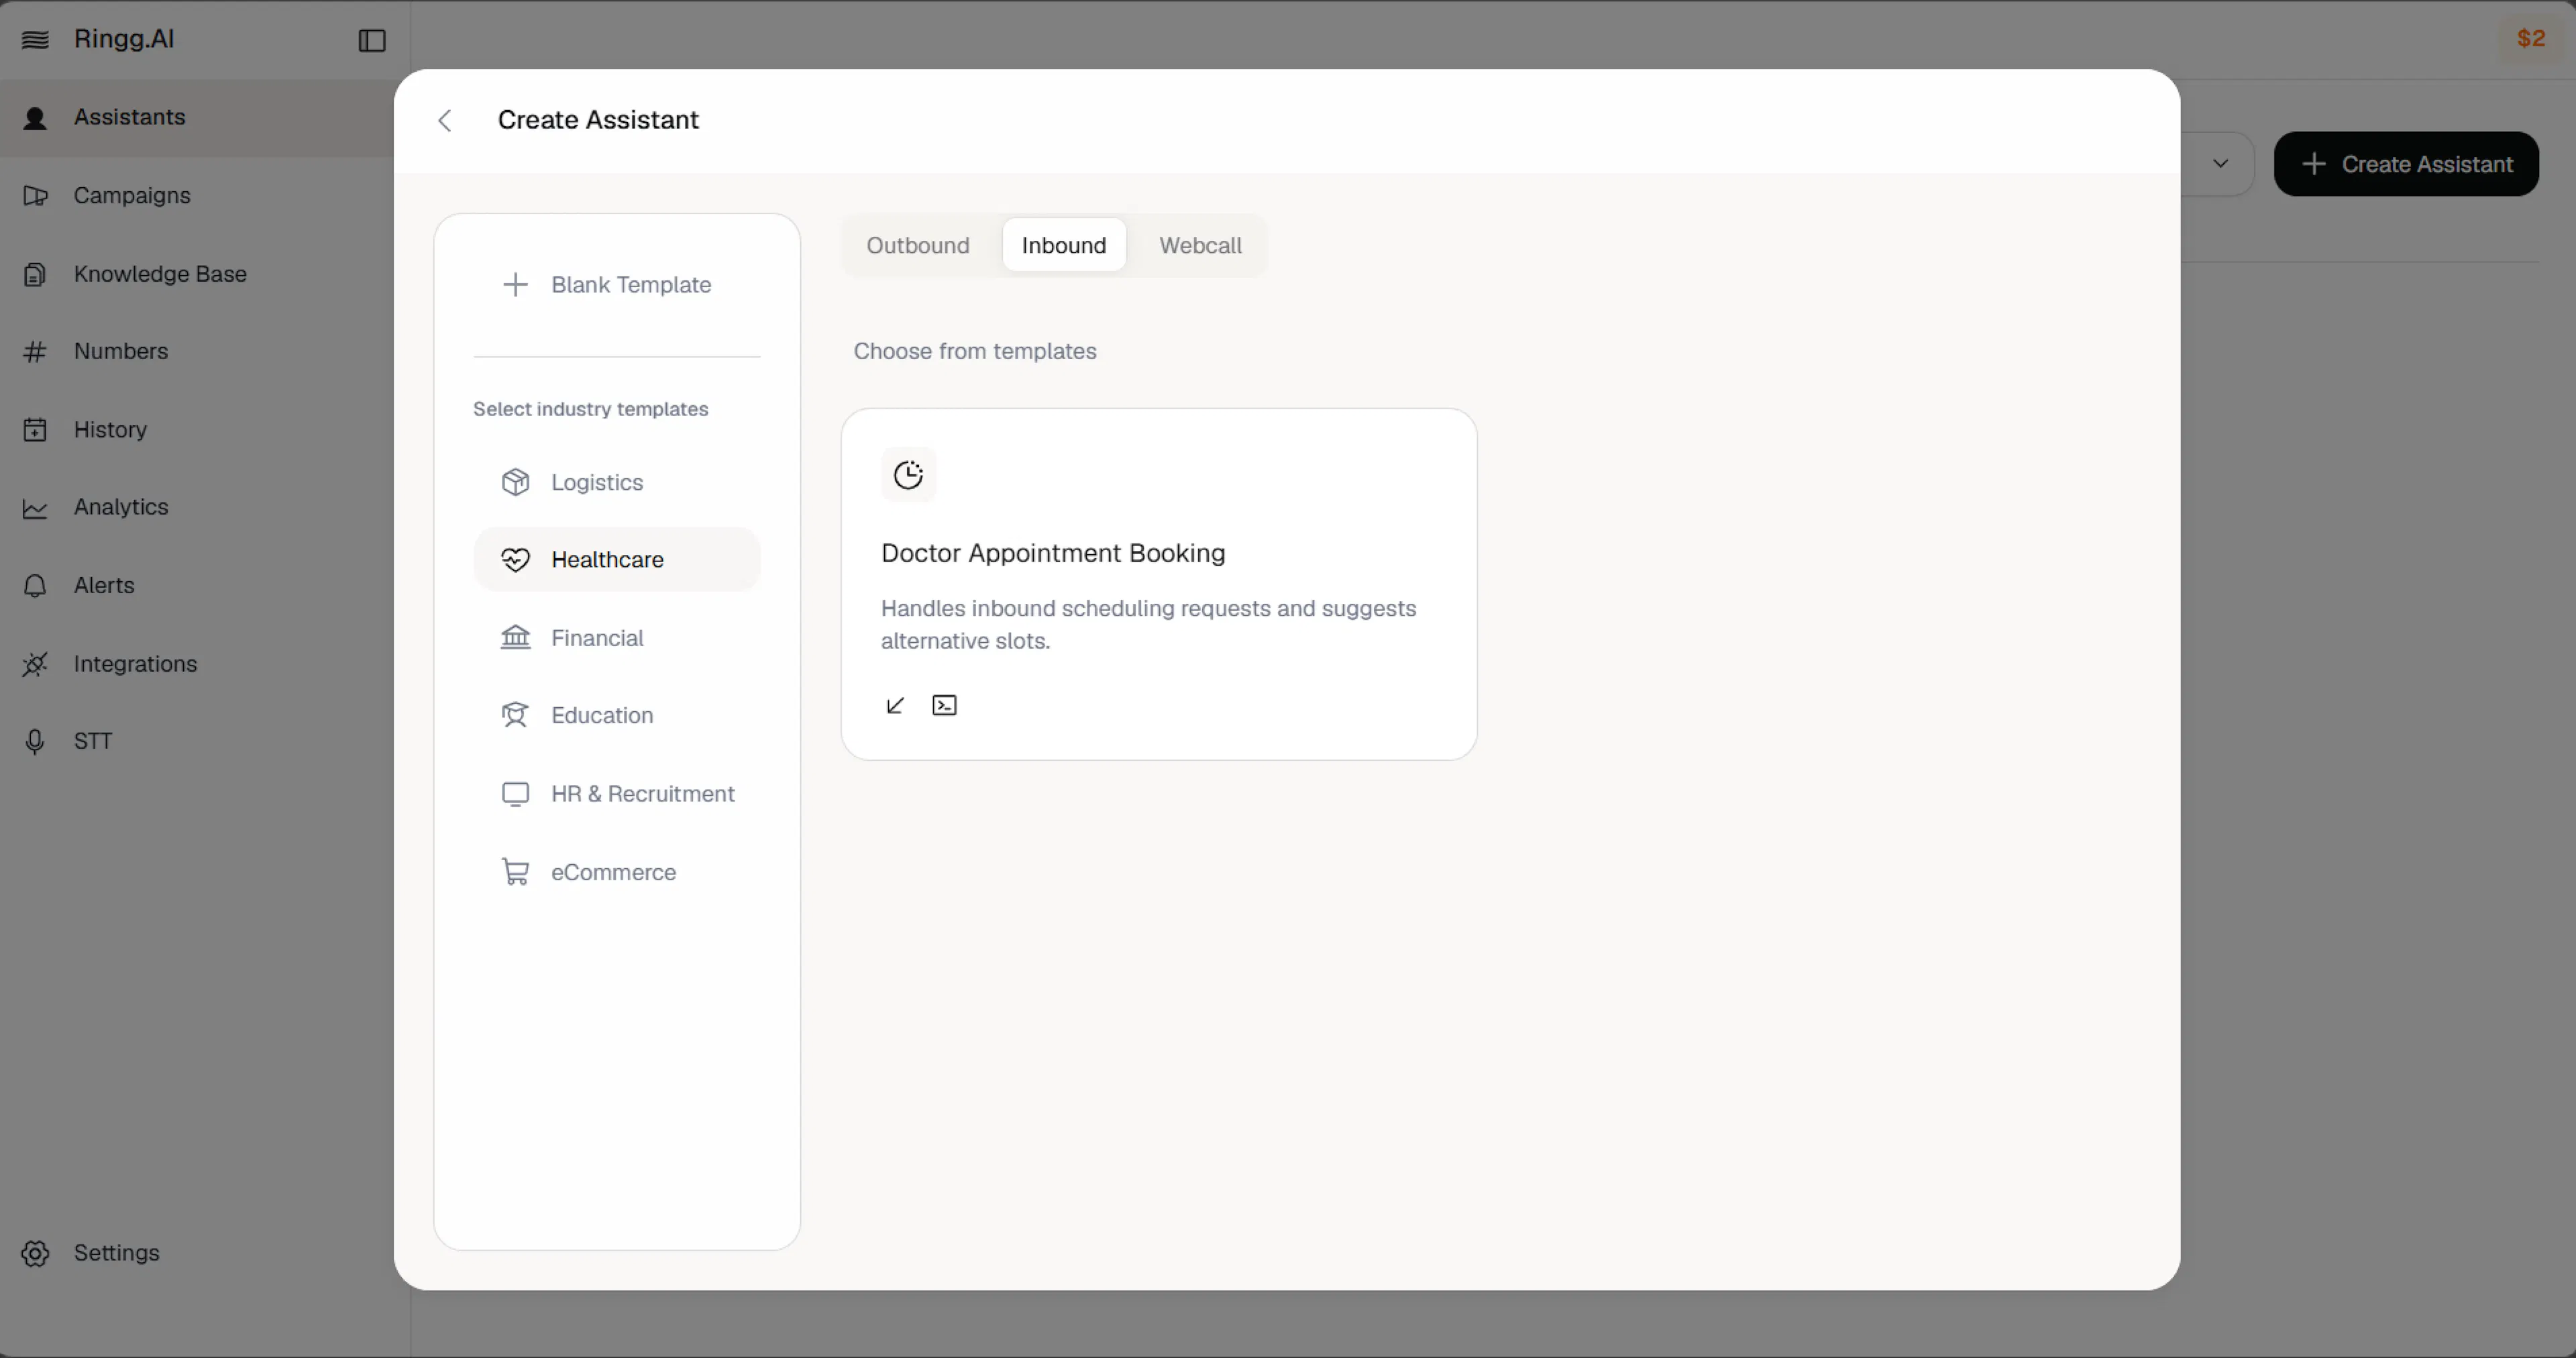Select the Financial industry templates

pyautogui.click(x=617, y=638)
